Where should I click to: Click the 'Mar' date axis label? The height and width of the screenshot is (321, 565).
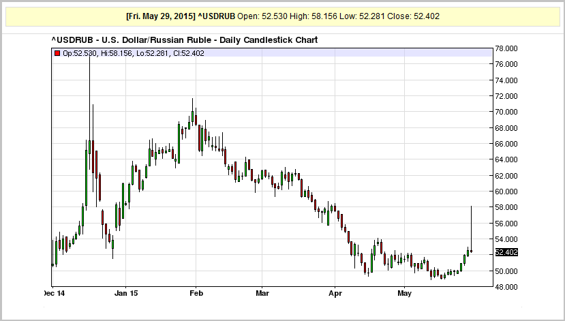(262, 293)
